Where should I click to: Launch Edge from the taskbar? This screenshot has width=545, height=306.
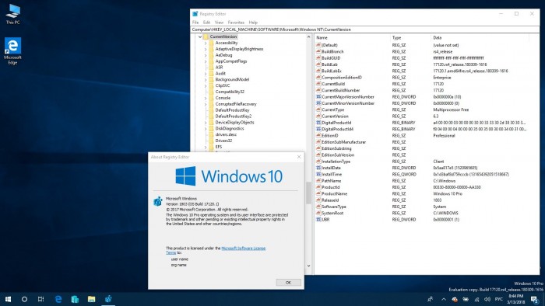click(x=58, y=299)
